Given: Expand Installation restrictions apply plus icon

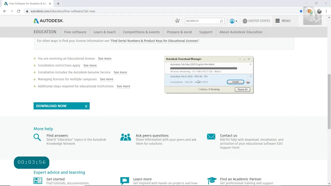Looking at the screenshot, I should 35,66.
